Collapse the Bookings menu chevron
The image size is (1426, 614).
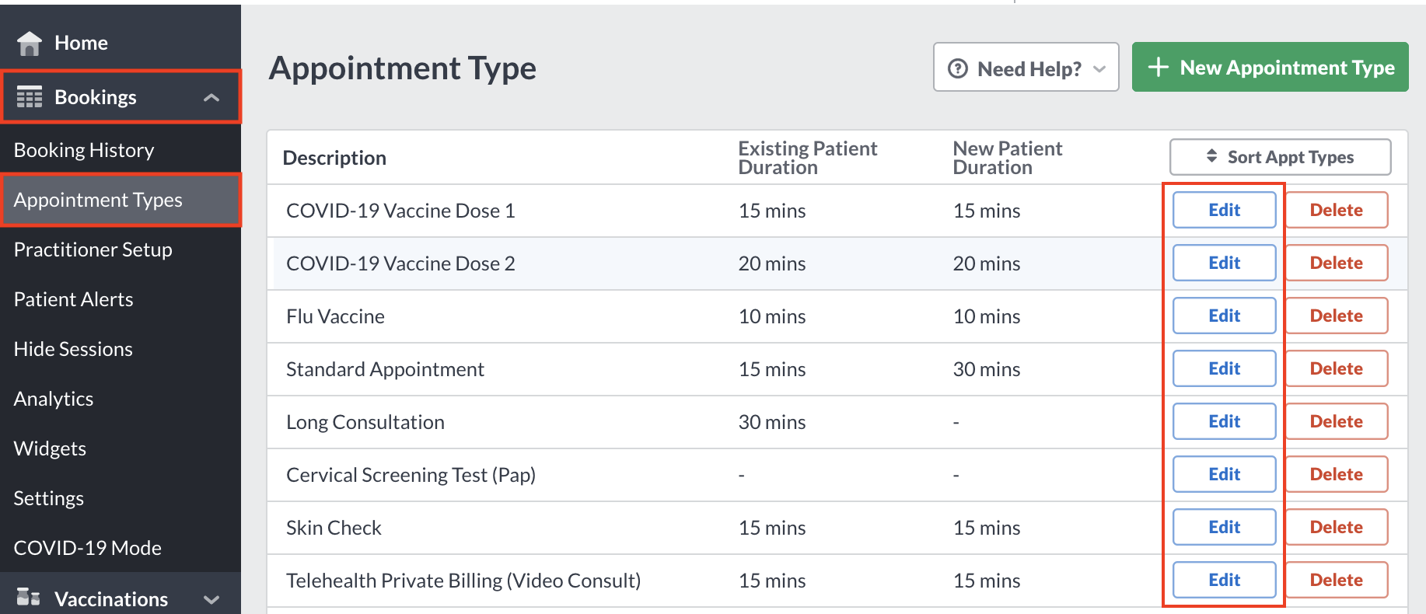[211, 97]
